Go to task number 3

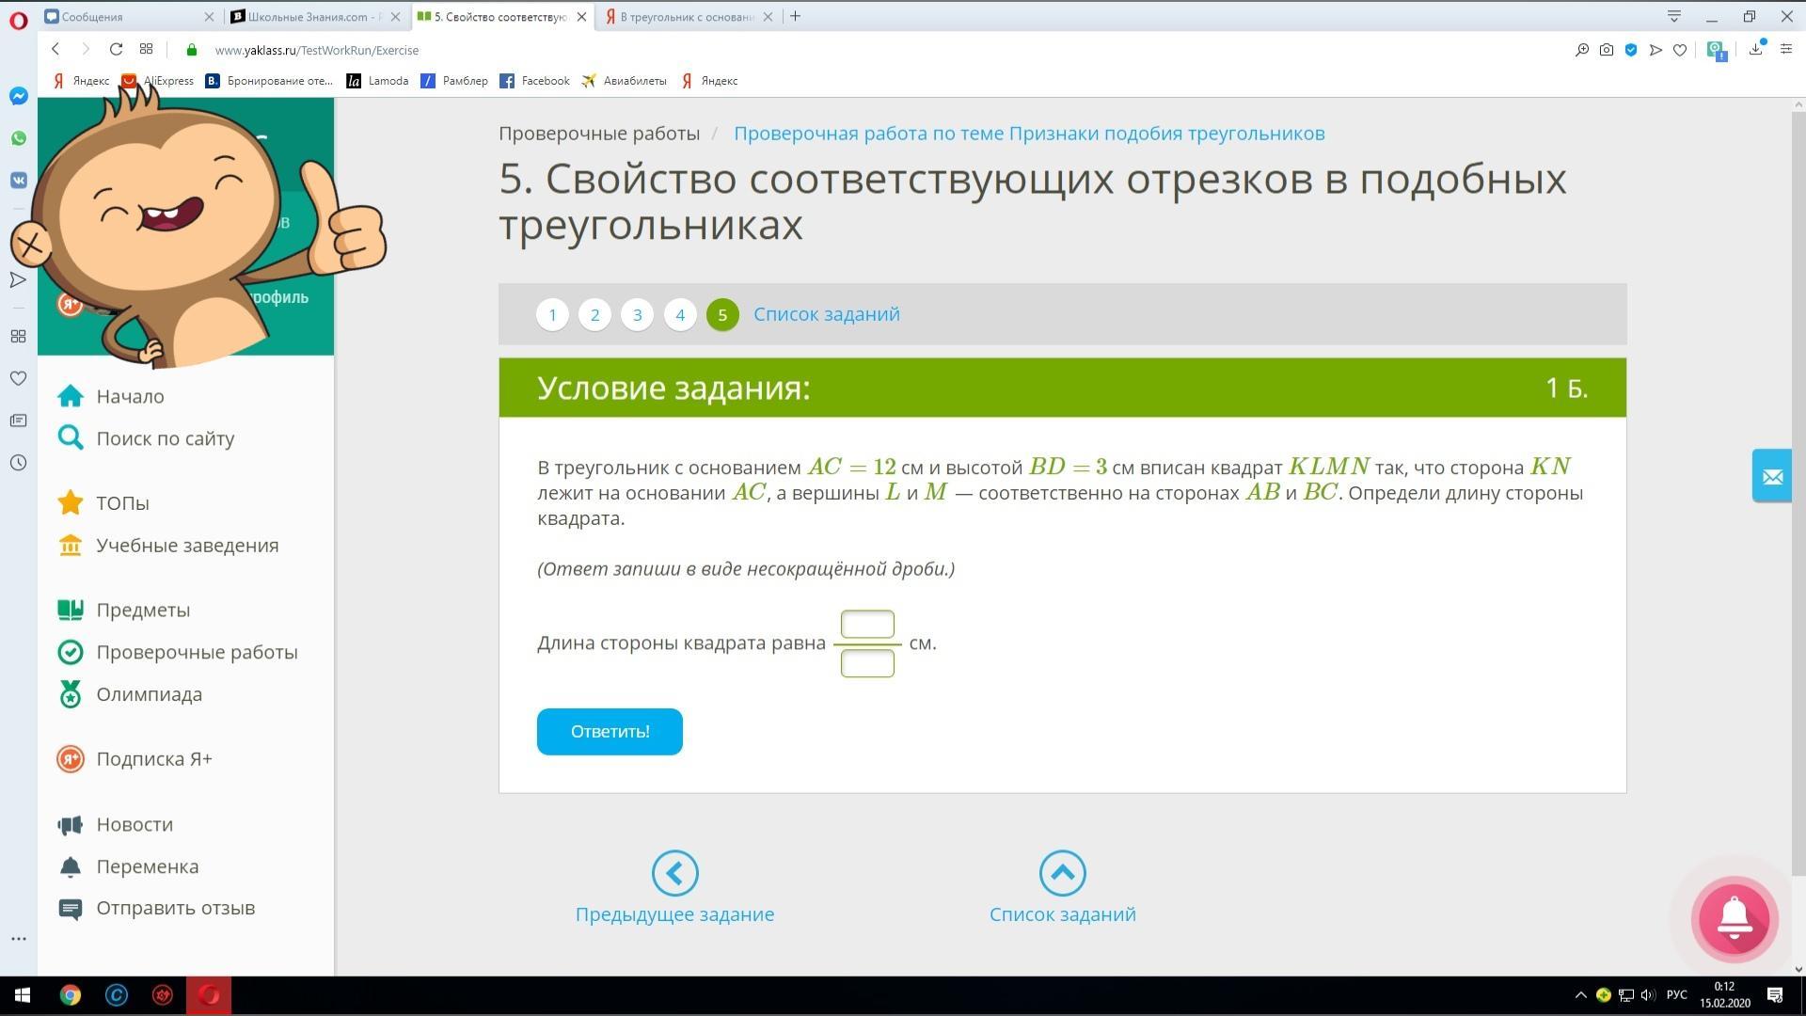click(637, 315)
